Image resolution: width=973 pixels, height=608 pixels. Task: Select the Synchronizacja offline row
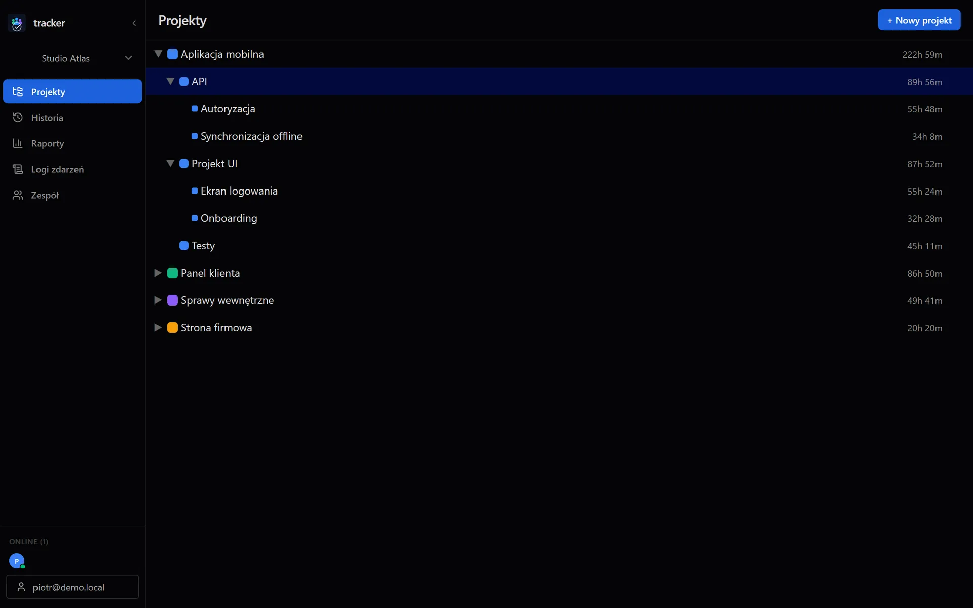[559, 136]
